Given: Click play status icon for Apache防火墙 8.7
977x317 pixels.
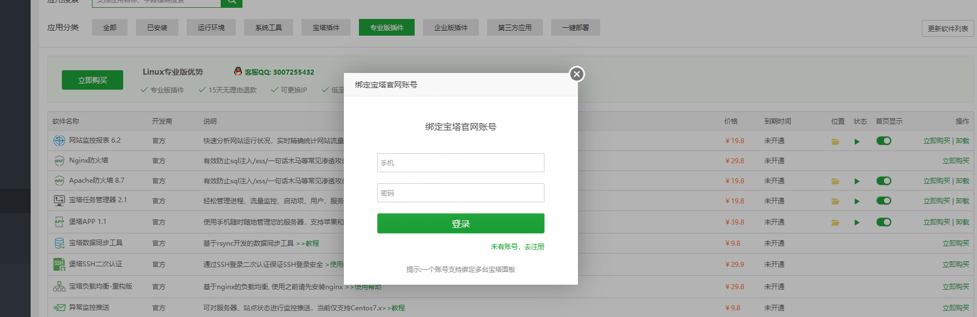Looking at the screenshot, I should 857,181.
